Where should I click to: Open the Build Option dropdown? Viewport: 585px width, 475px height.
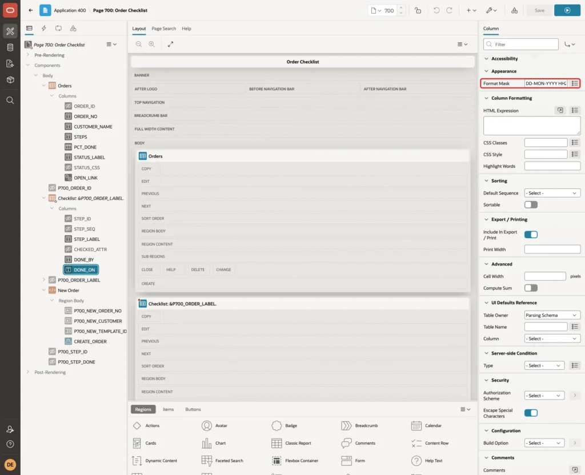(544, 443)
